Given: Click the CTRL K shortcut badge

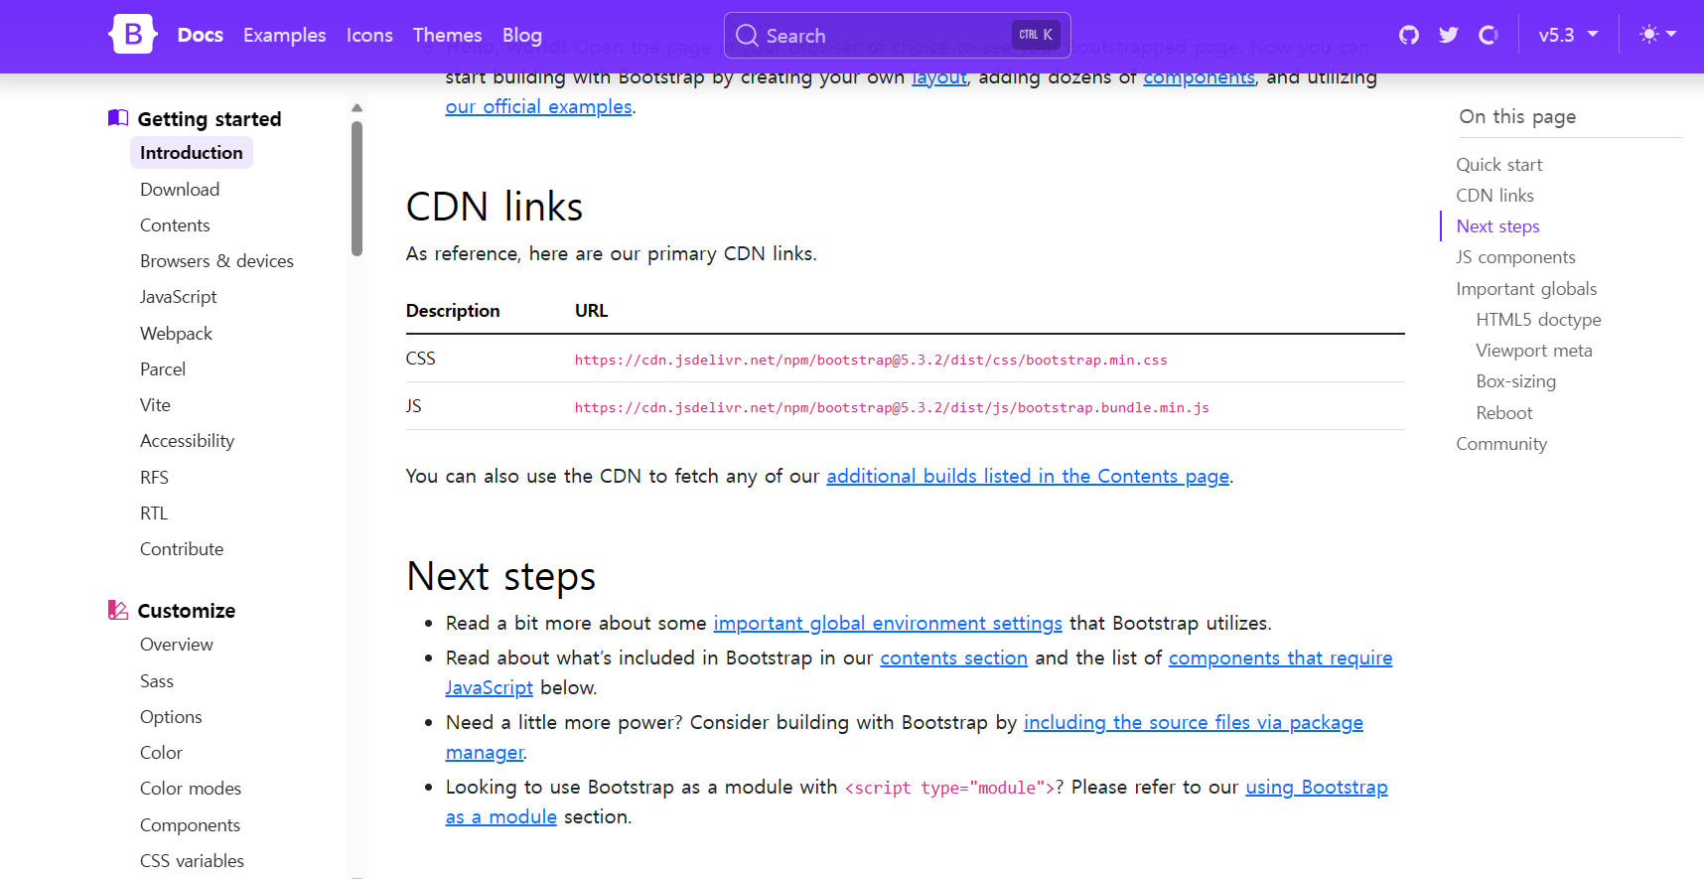Looking at the screenshot, I should pos(1036,35).
